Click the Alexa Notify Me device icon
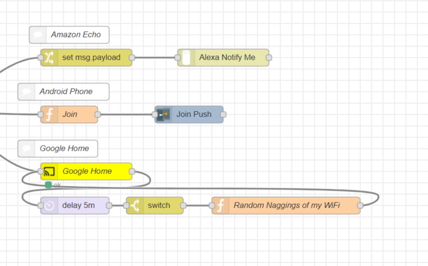 point(186,57)
